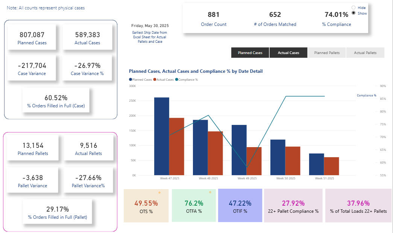Click the OTIF % KPI card
Viewport: 393px width, 233px height.
coord(240,205)
